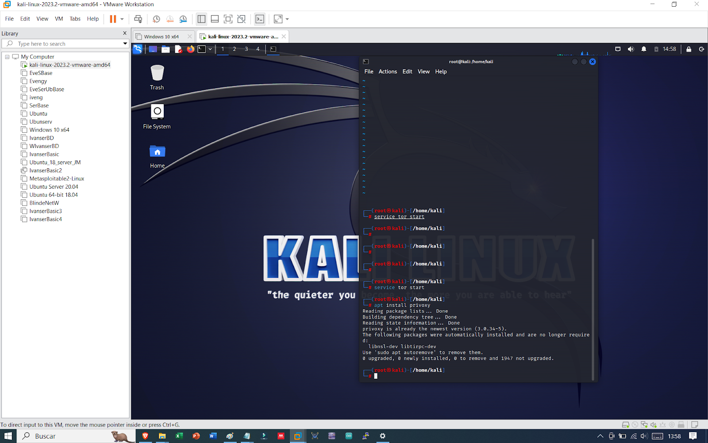
Task: Launch Firefox from Kali panel
Action: pos(190,49)
